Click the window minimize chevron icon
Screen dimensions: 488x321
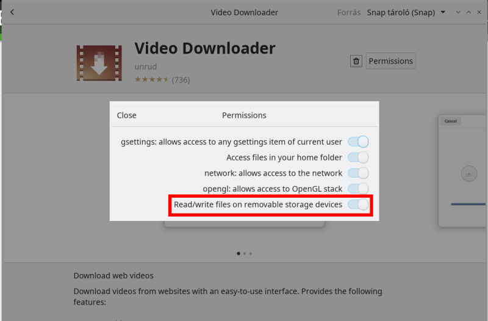click(458, 12)
